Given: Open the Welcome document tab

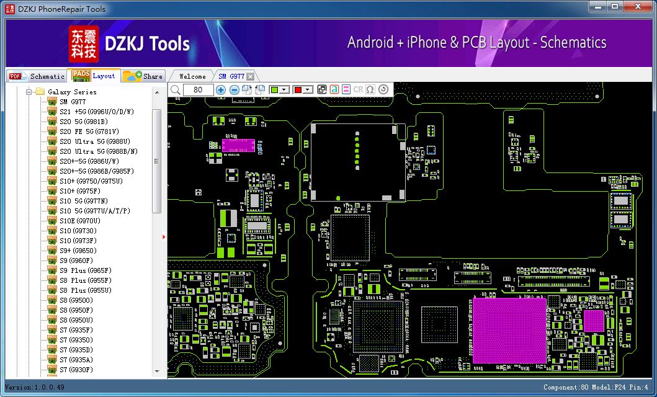Looking at the screenshot, I should (192, 76).
